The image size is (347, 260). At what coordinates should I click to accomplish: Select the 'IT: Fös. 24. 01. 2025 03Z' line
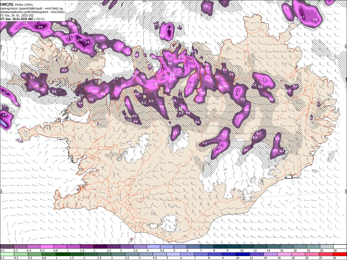click(x=17, y=15)
